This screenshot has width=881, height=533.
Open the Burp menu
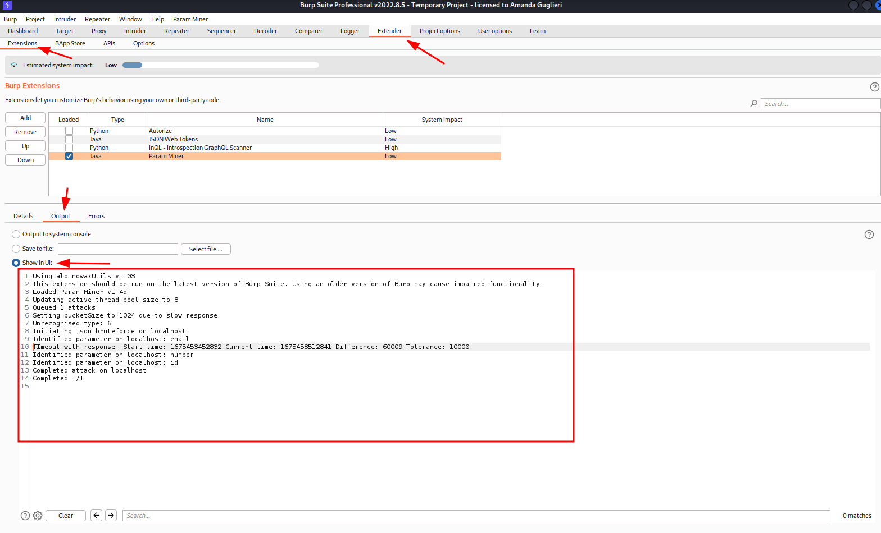[x=11, y=19]
